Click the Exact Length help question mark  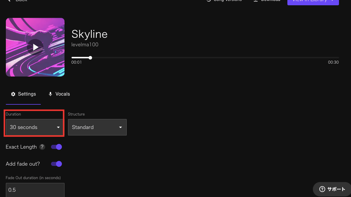[42, 147]
